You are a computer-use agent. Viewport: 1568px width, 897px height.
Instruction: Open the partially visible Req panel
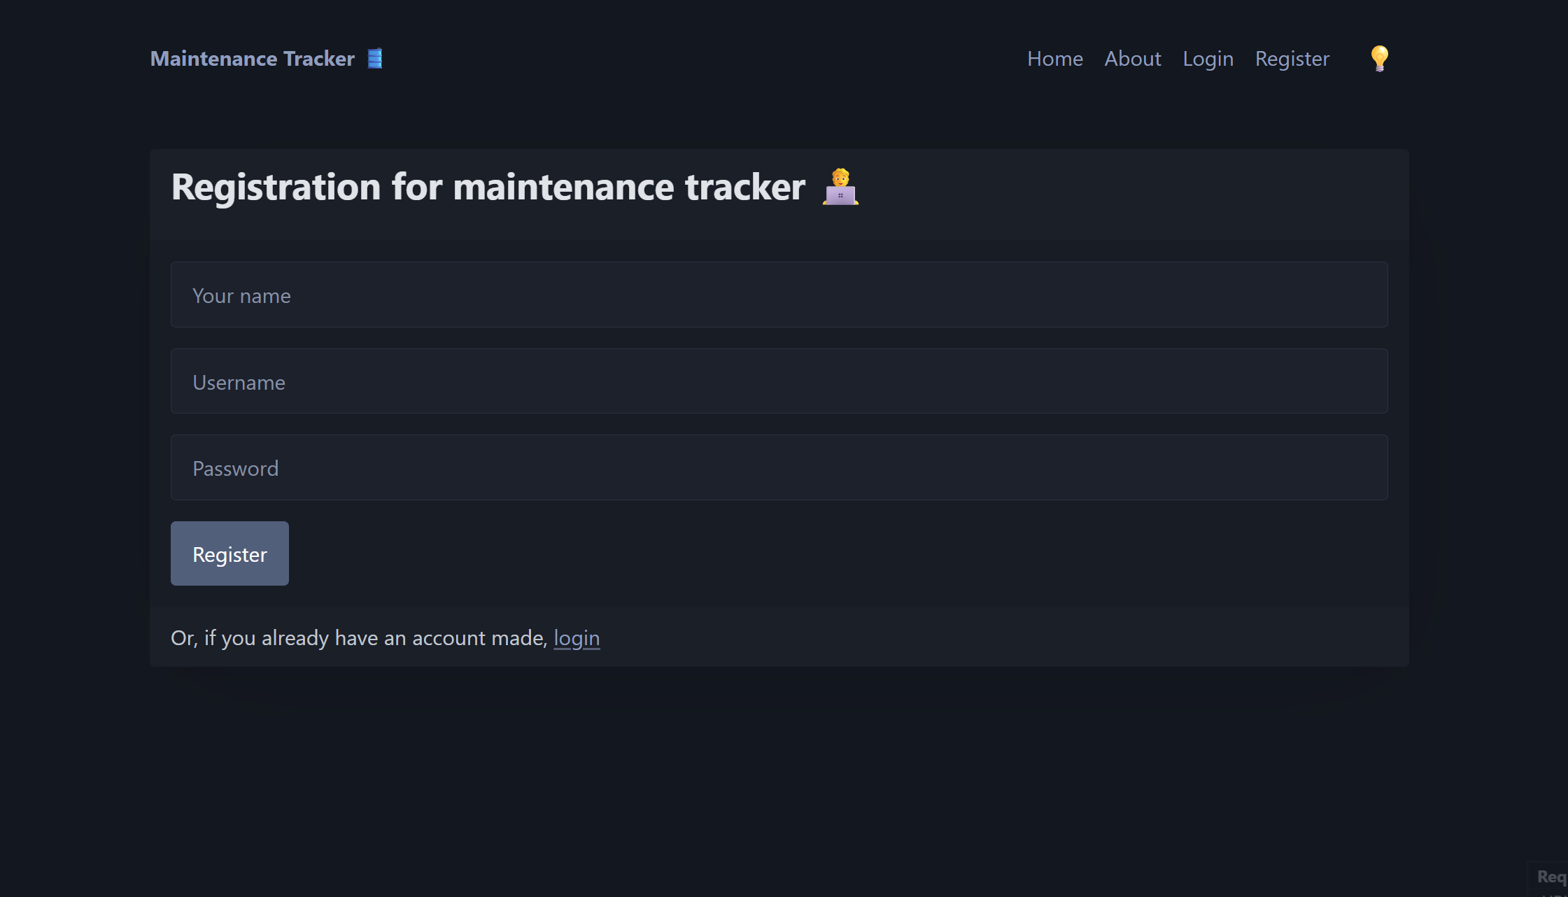pos(1551,877)
